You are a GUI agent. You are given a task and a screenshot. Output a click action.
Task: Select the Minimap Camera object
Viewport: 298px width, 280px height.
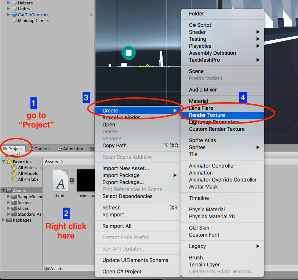point(31,21)
